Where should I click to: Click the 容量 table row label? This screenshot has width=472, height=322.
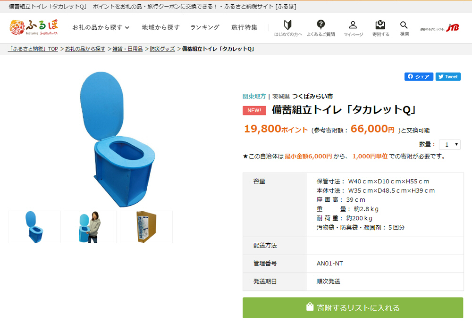[259, 182]
